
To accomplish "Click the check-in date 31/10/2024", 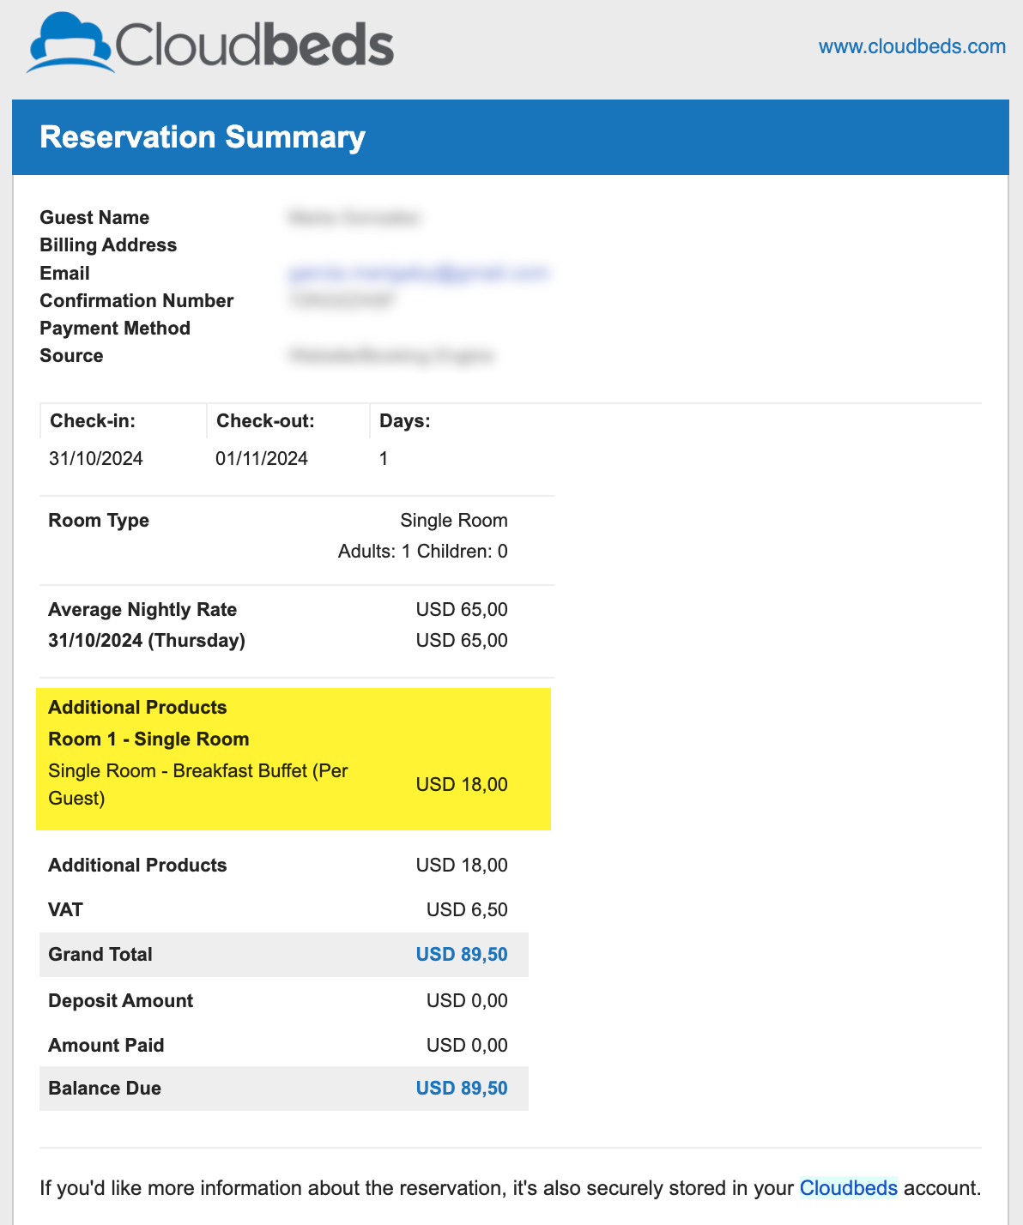I will tap(96, 459).
